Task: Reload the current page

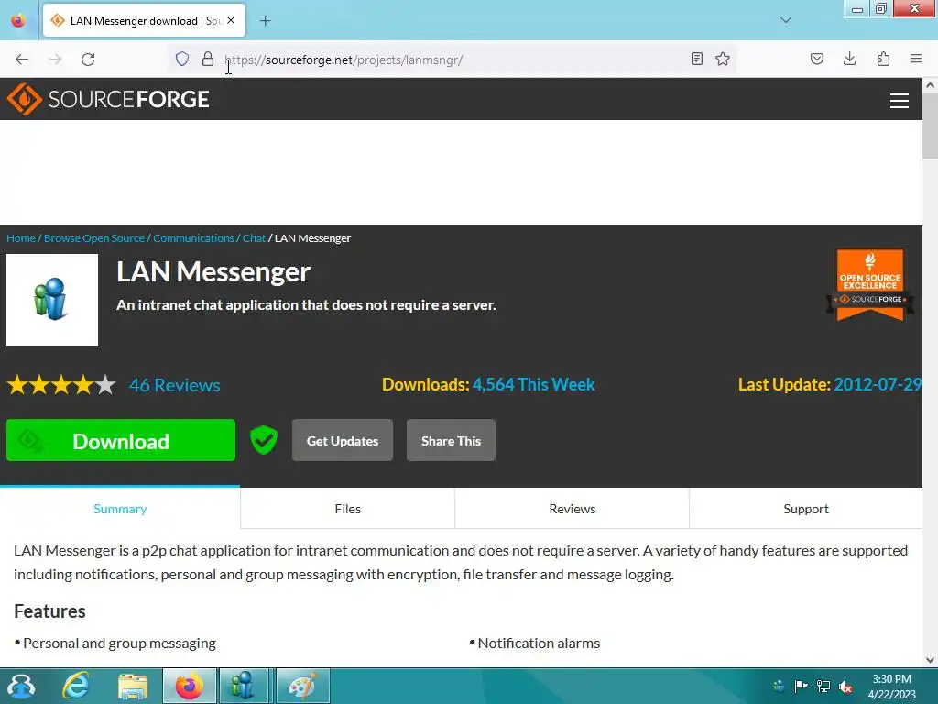Action: point(88,60)
